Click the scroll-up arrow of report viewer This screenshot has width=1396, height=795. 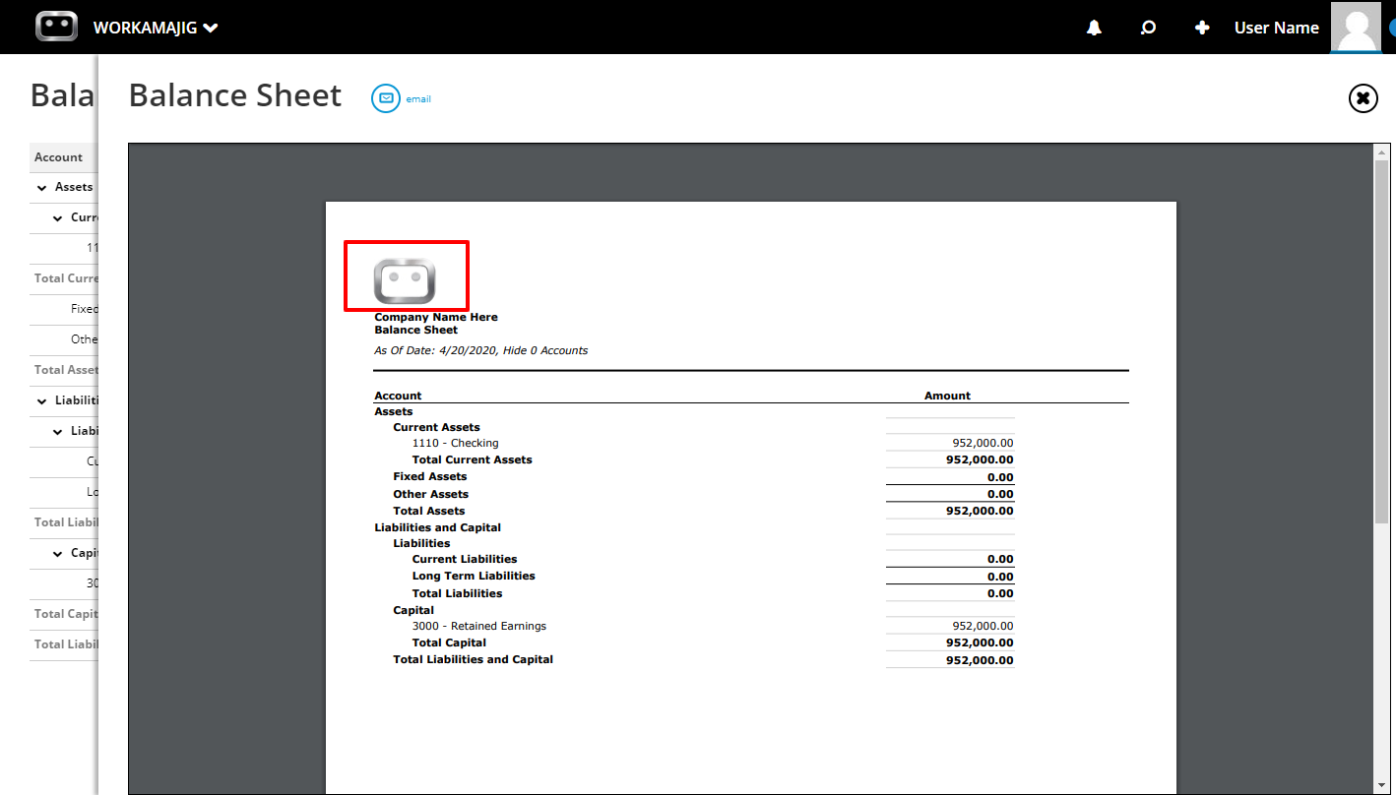coord(1382,152)
